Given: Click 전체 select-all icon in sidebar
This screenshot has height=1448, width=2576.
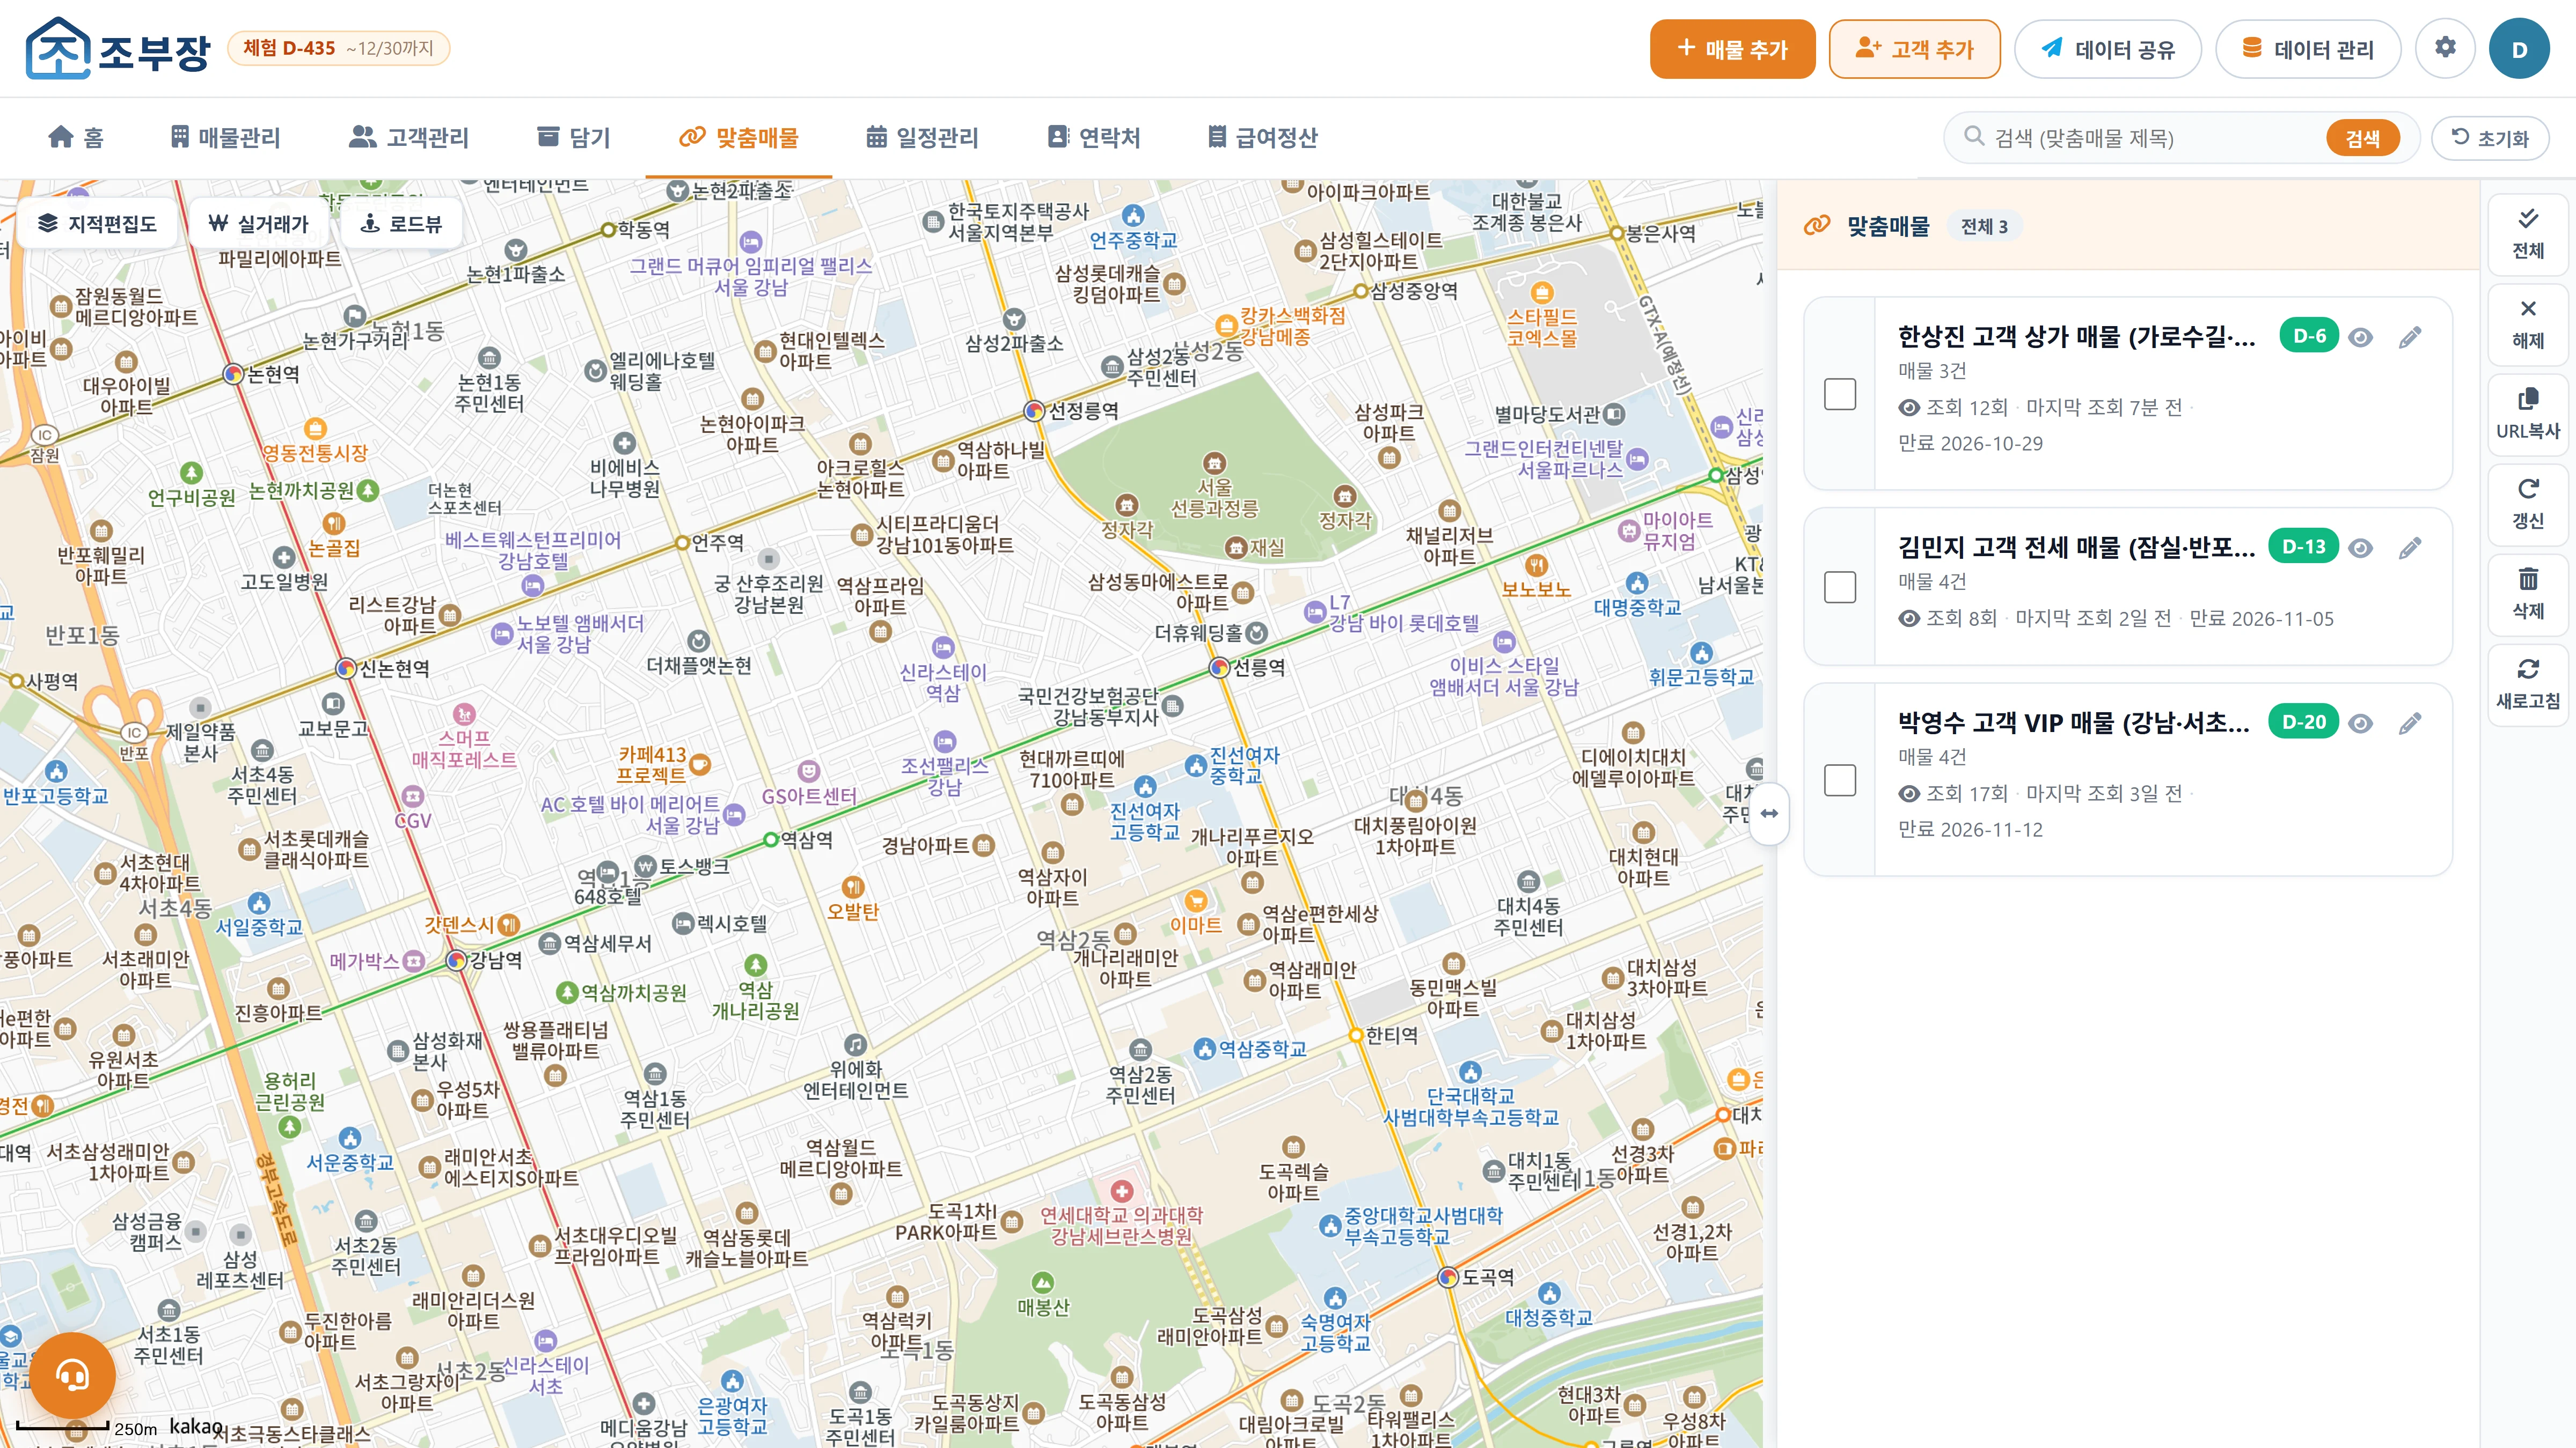Looking at the screenshot, I should pyautogui.click(x=2527, y=234).
